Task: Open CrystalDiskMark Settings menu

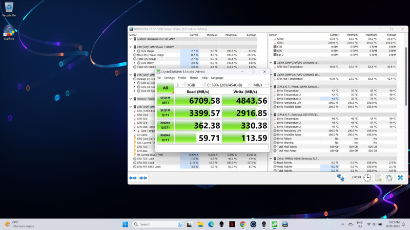Action: click(169, 78)
